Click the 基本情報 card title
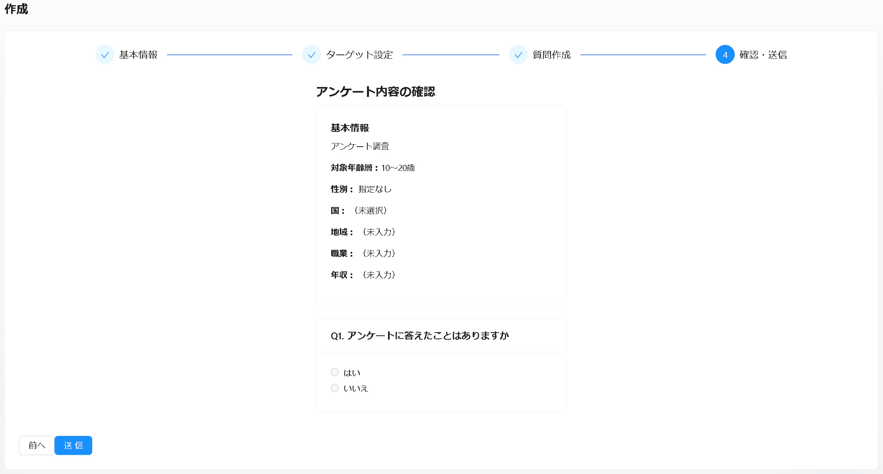The image size is (883, 474). [x=350, y=128]
